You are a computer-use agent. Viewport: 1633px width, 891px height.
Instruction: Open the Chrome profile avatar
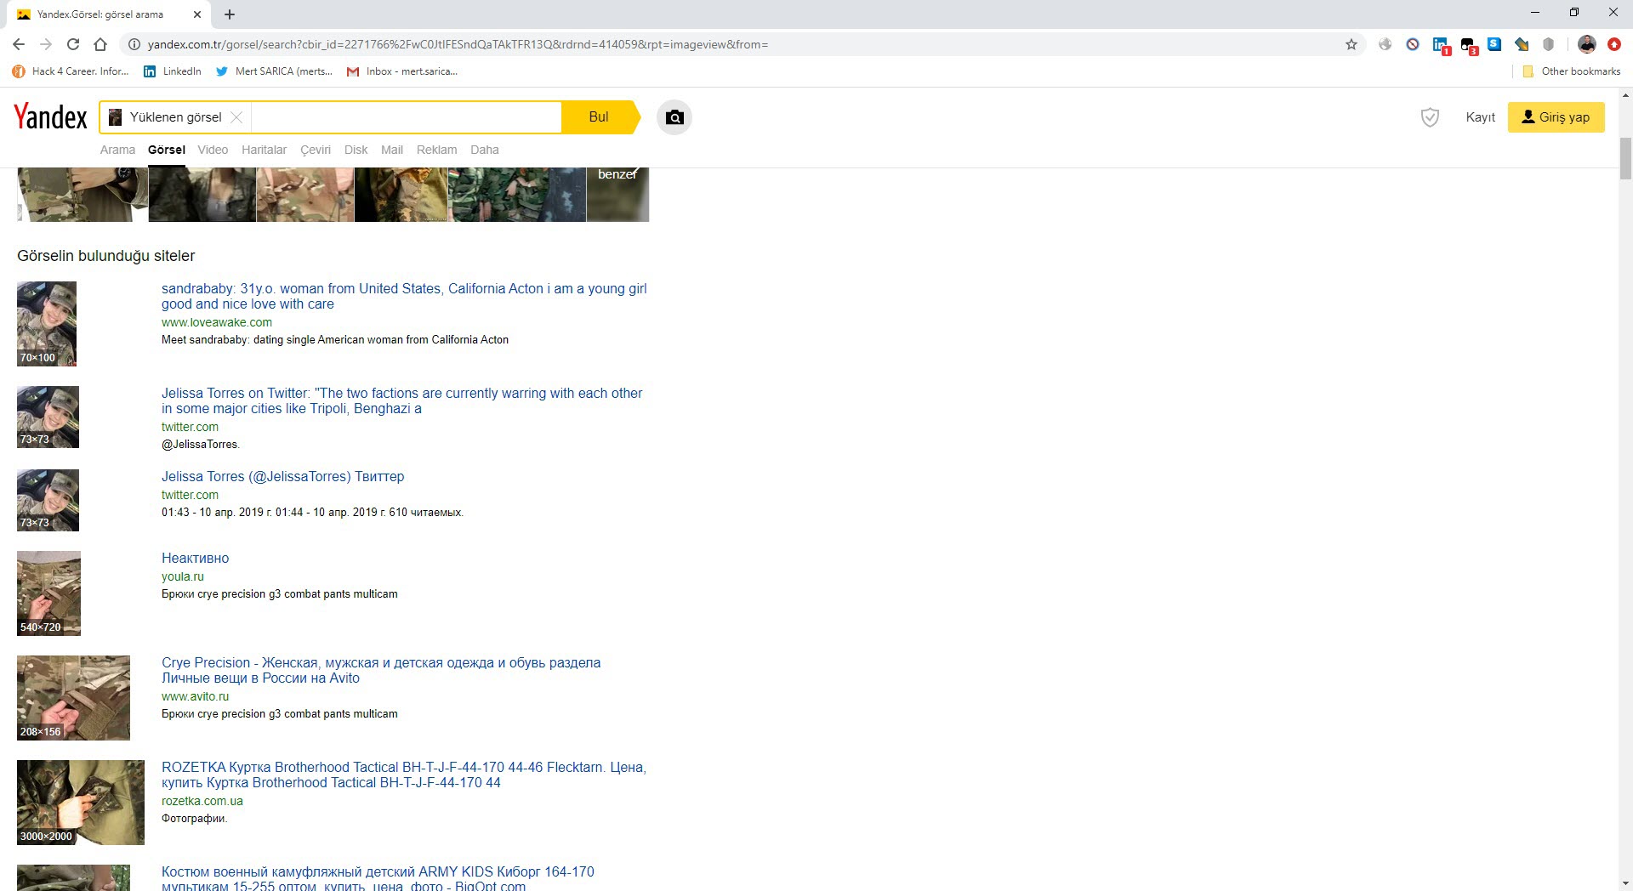point(1586,44)
